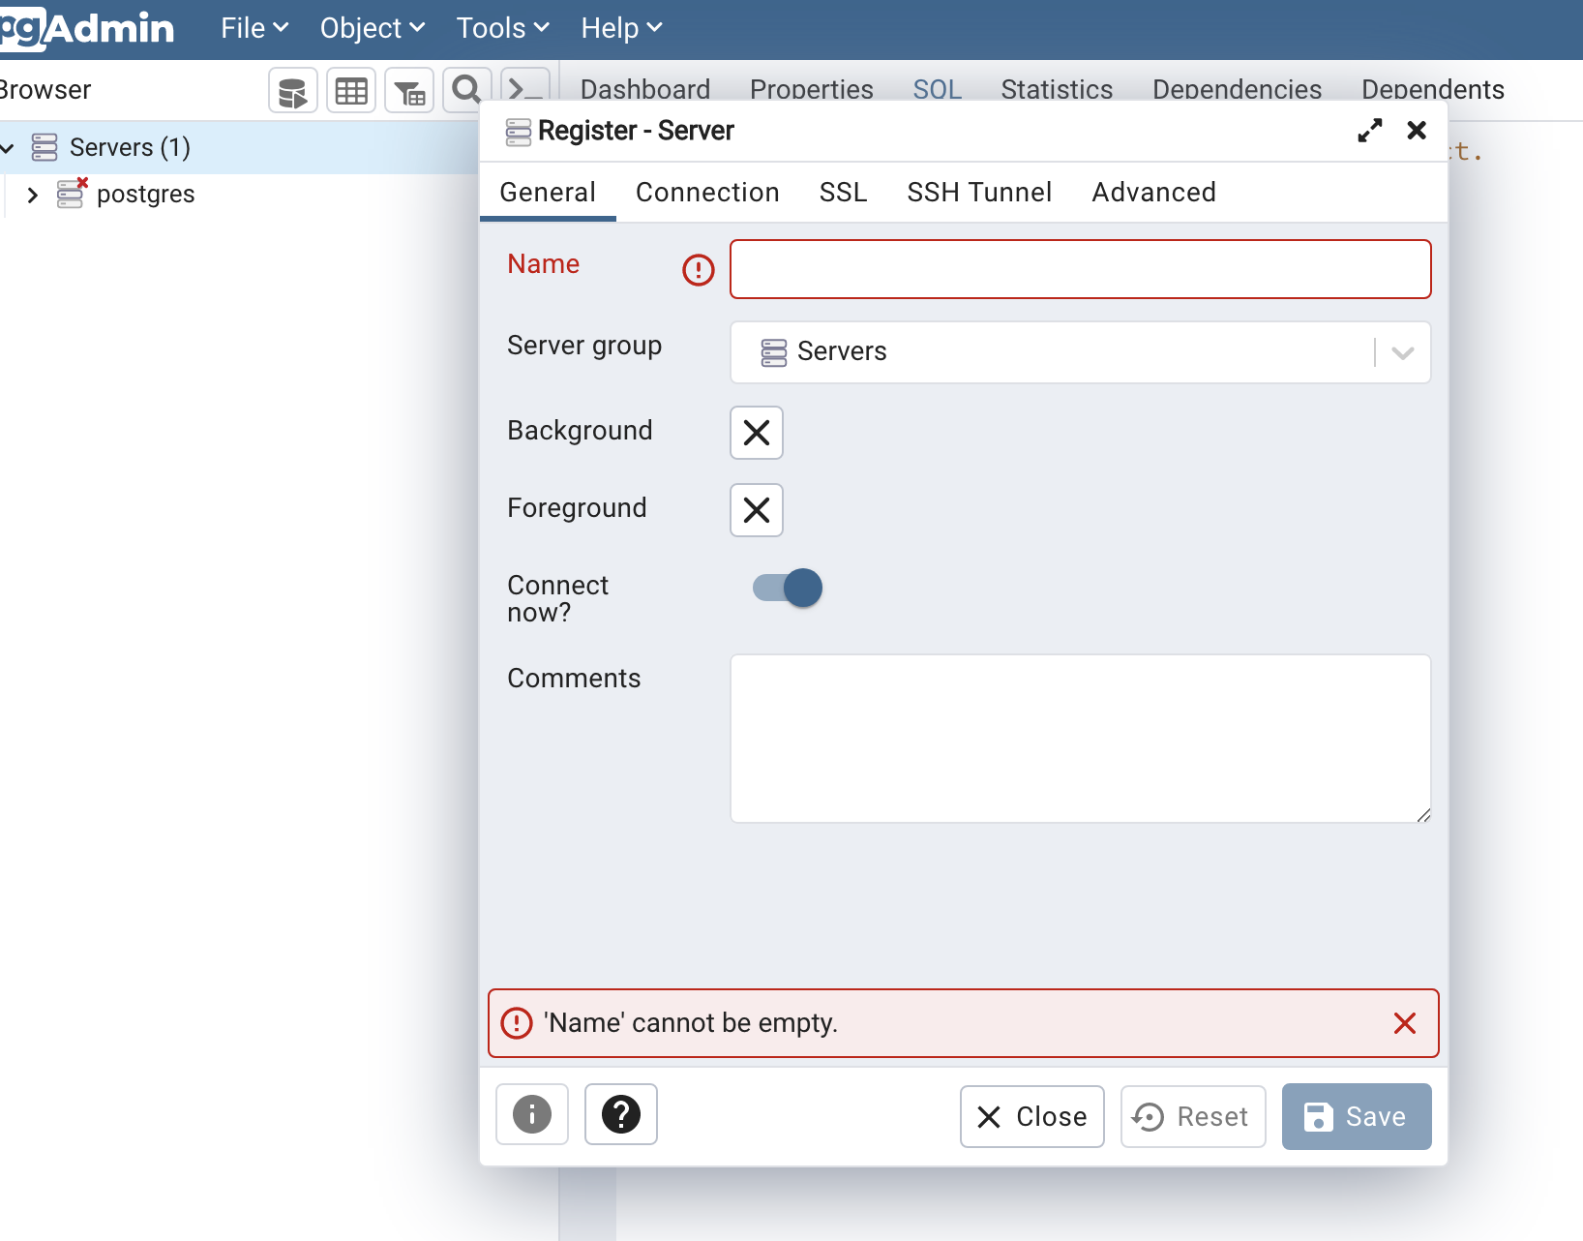1583x1241 pixels.
Task: Switch to the SSH Tunnel tab
Action: 979,193
